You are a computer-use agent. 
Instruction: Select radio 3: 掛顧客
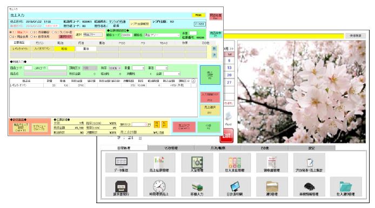tap(31, 32)
